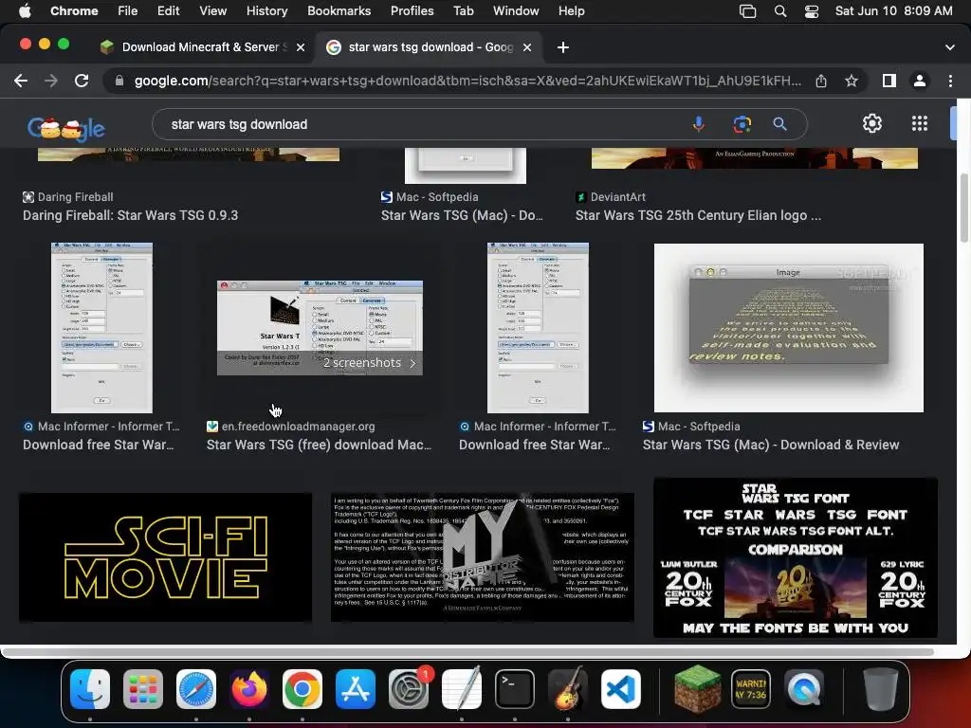Open Finder from the Dock

click(x=90, y=689)
